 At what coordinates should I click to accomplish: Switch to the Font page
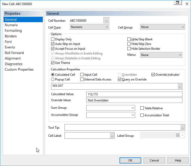tap(23, 42)
